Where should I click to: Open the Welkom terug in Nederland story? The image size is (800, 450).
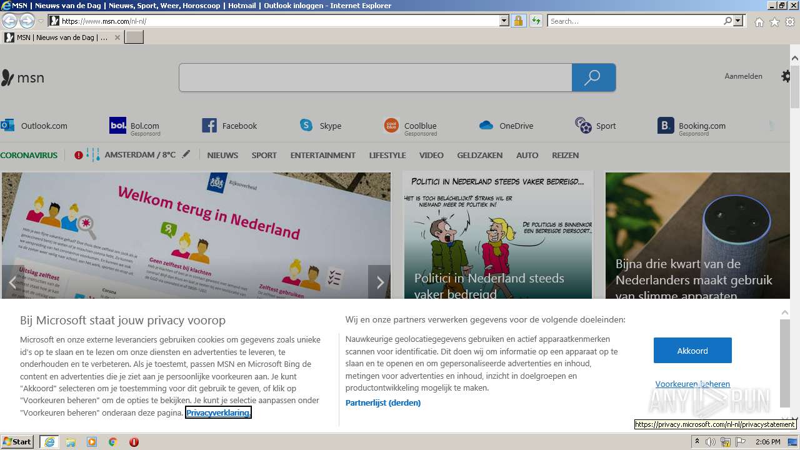pos(196,236)
